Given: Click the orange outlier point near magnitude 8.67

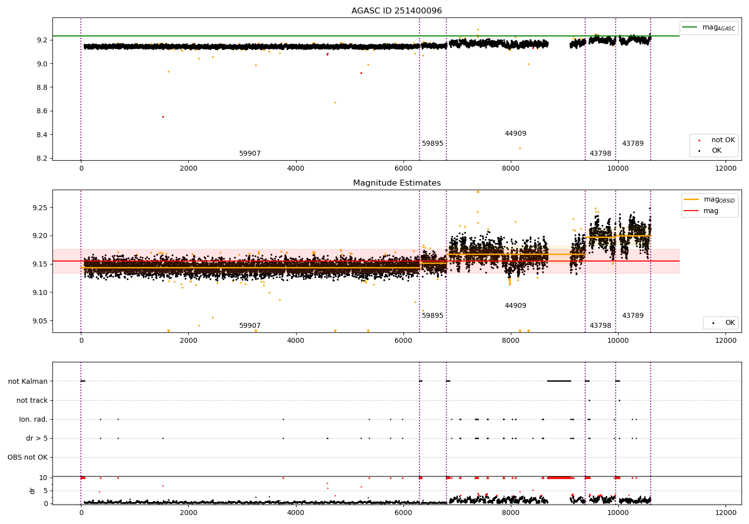Looking at the screenshot, I should pyautogui.click(x=335, y=103).
